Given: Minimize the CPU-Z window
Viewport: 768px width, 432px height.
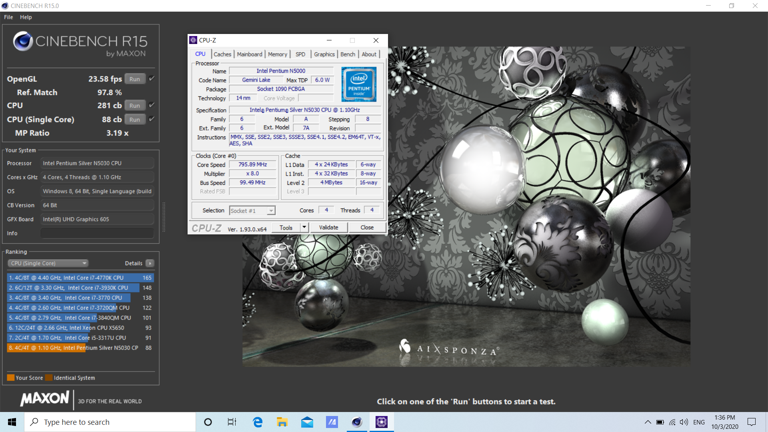Looking at the screenshot, I should tap(329, 40).
